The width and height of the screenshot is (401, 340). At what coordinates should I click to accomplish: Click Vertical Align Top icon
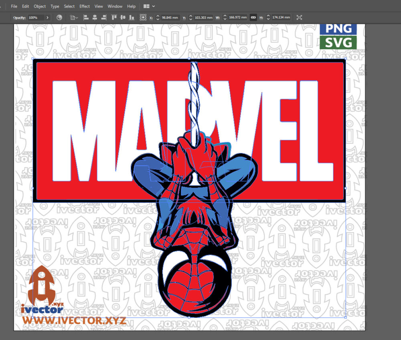pos(114,17)
